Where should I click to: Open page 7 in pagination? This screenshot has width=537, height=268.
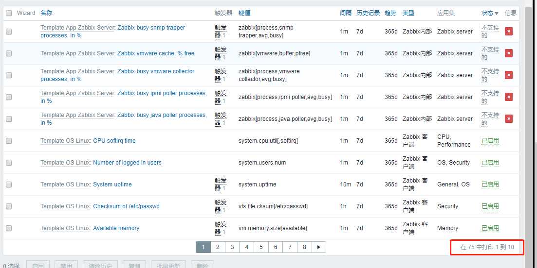point(290,247)
